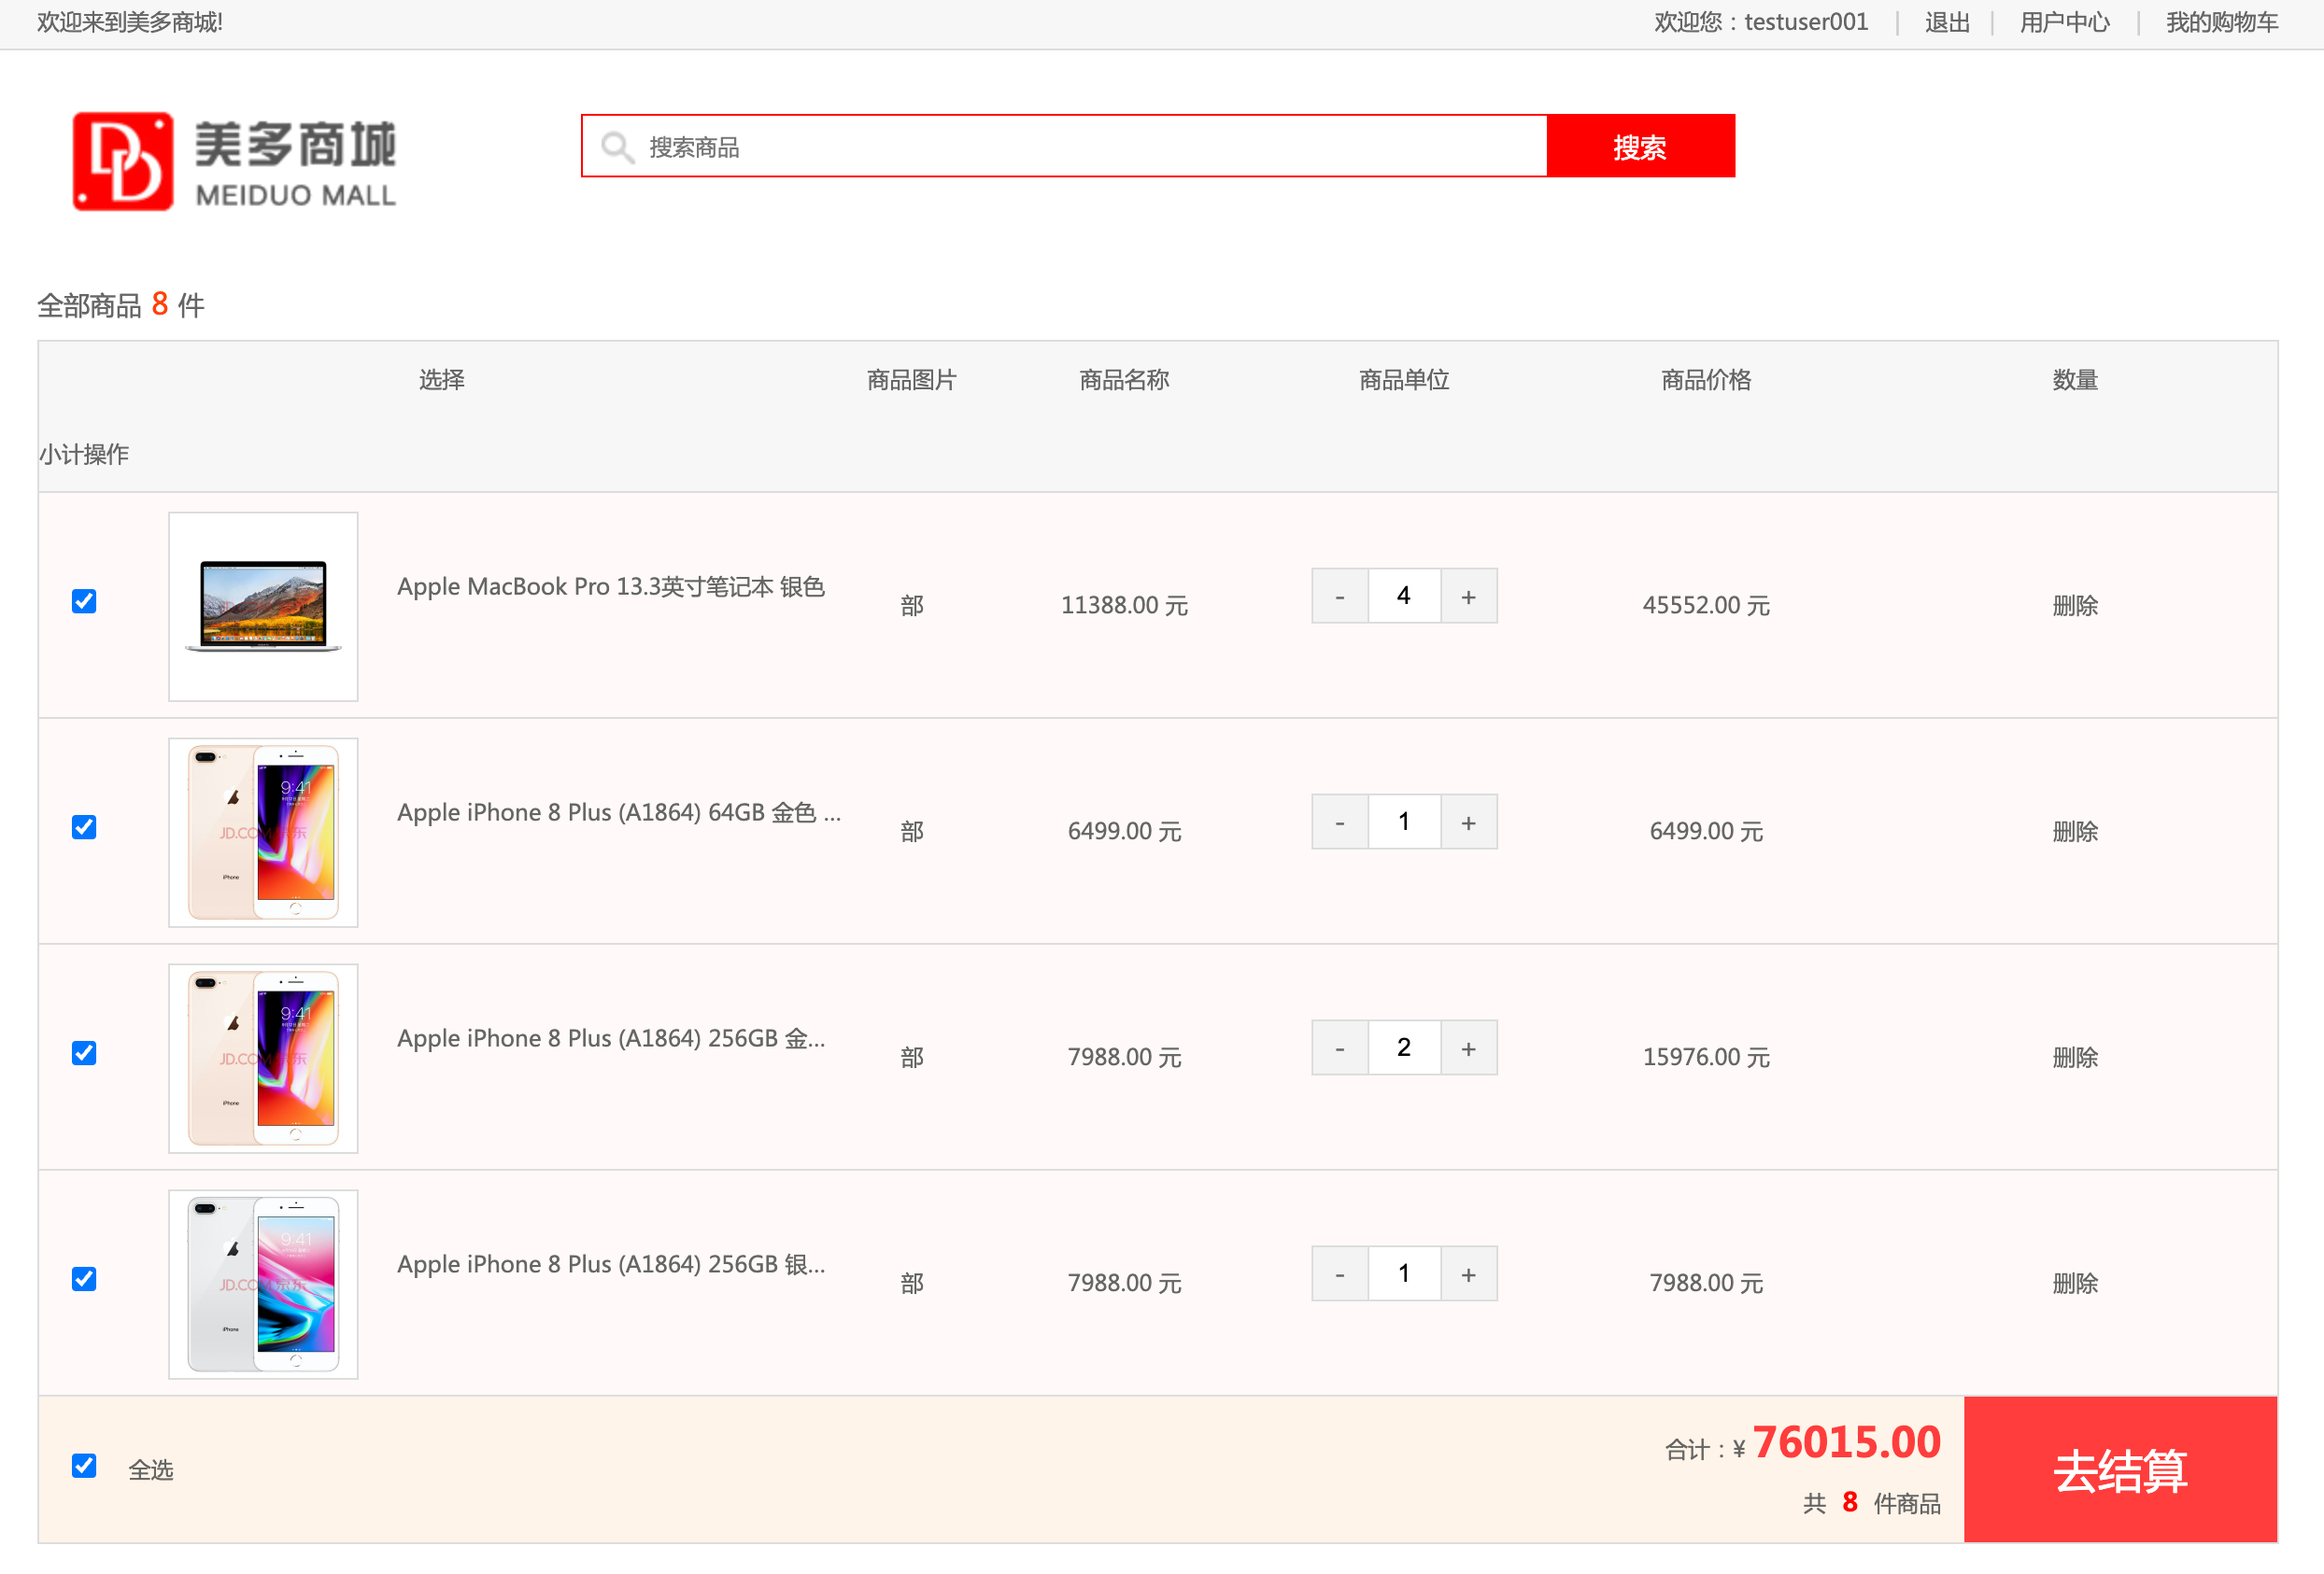Uncheck the iPhone 8 Plus 256GB 金 checkbox

84,1052
